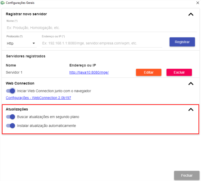Viewport: 201px width, 181px height.
Task: Collapse the Web Connection section
Action: [191, 84]
